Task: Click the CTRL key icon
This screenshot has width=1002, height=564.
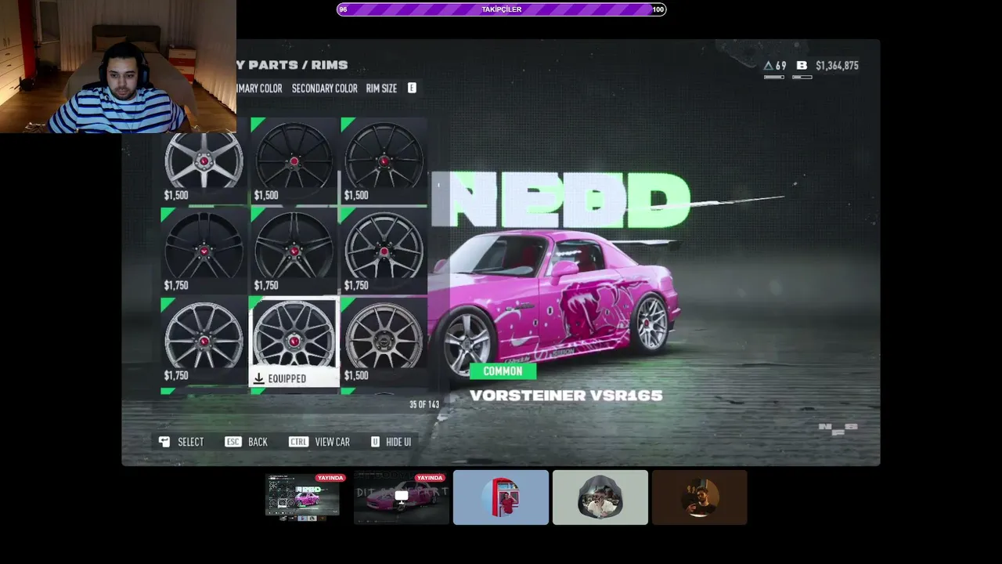Action: pyautogui.click(x=298, y=442)
